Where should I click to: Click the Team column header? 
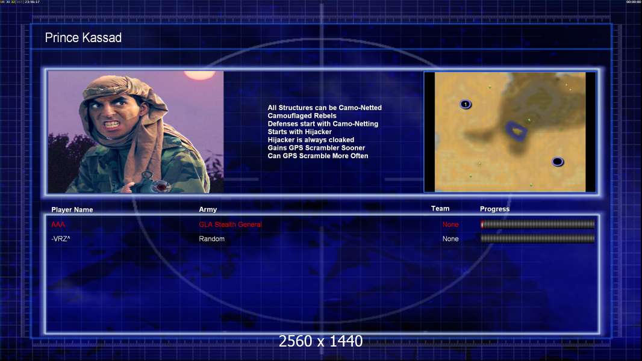(440, 209)
